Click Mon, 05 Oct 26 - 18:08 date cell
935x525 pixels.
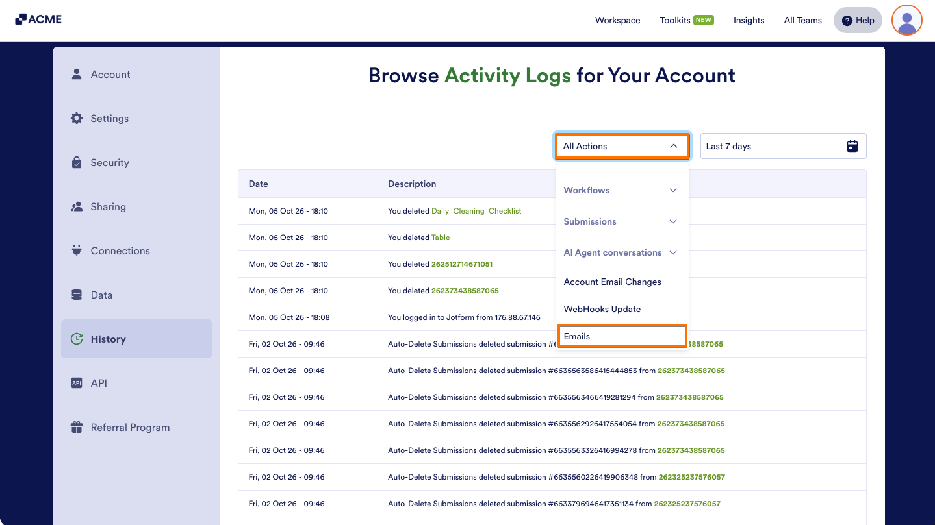288,317
